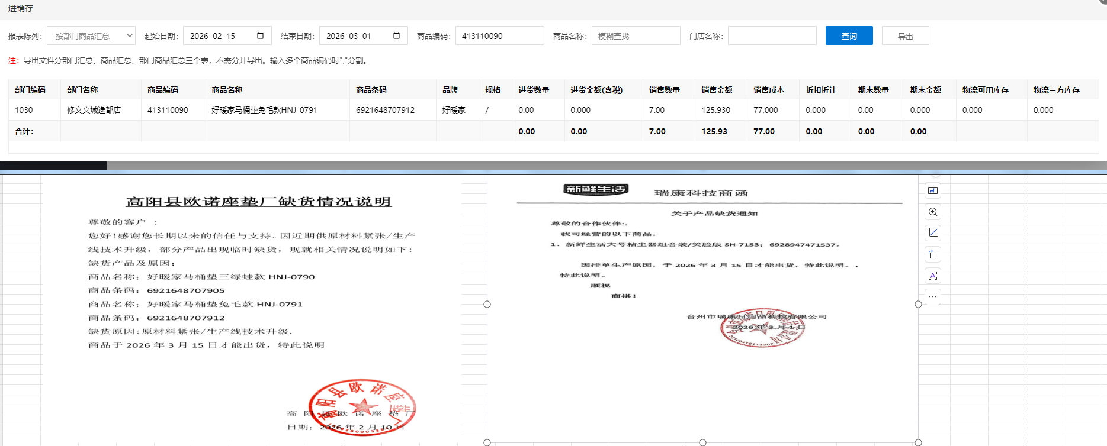The height and width of the screenshot is (446, 1107).
Task: Focus the 商品名称 fuzzy search field
Action: [x=636, y=36]
